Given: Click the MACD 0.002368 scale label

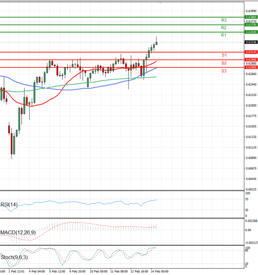Looking at the screenshot, I should coord(252,221).
